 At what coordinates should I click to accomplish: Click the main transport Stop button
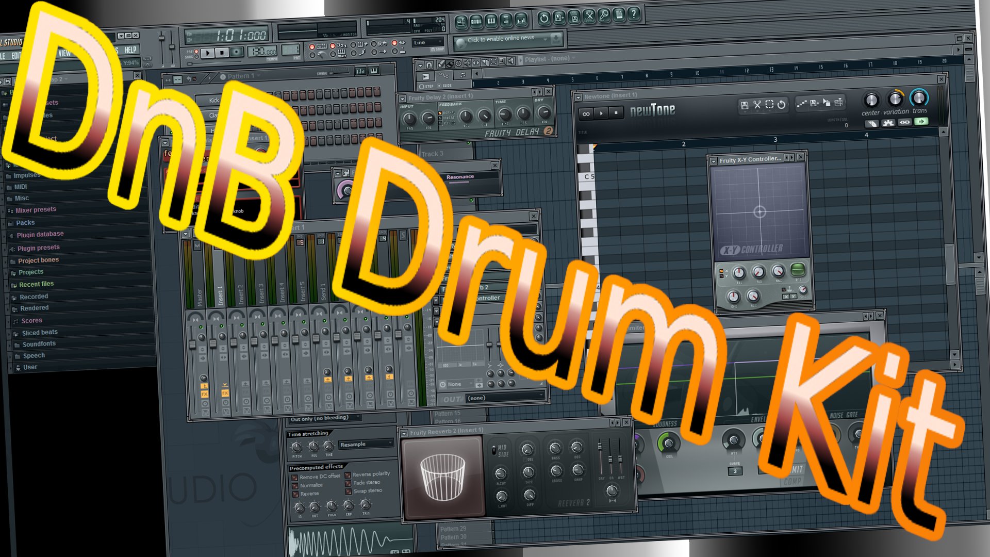point(222,52)
